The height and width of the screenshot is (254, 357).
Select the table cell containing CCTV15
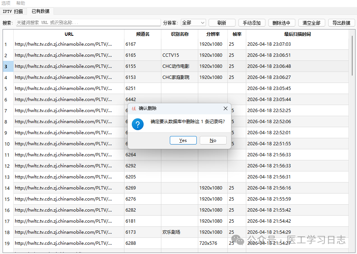(x=179, y=55)
